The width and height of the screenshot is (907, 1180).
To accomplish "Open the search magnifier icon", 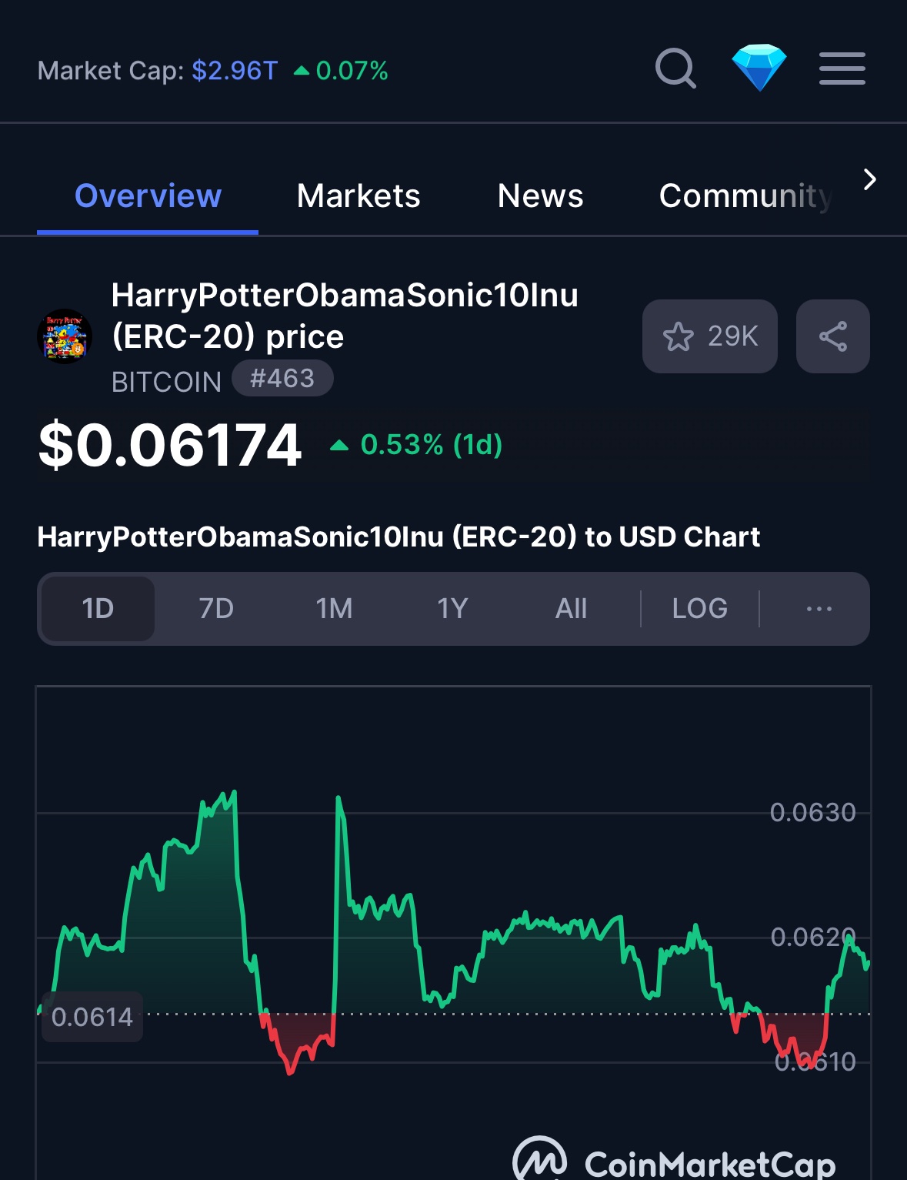I will 676,69.
